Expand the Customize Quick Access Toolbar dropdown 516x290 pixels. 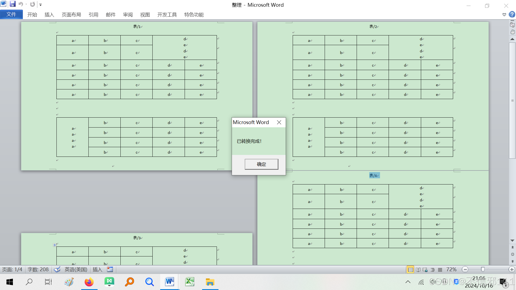coord(41,5)
